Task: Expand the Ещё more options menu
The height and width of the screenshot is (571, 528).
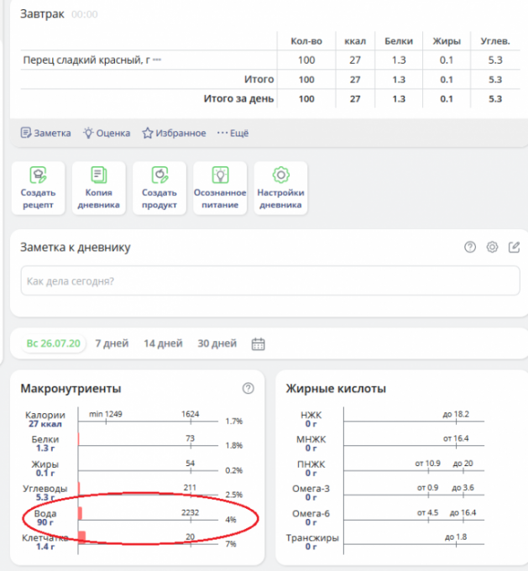Action: (x=233, y=133)
